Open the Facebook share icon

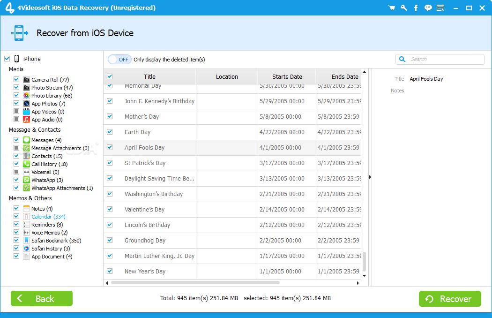[416, 8]
